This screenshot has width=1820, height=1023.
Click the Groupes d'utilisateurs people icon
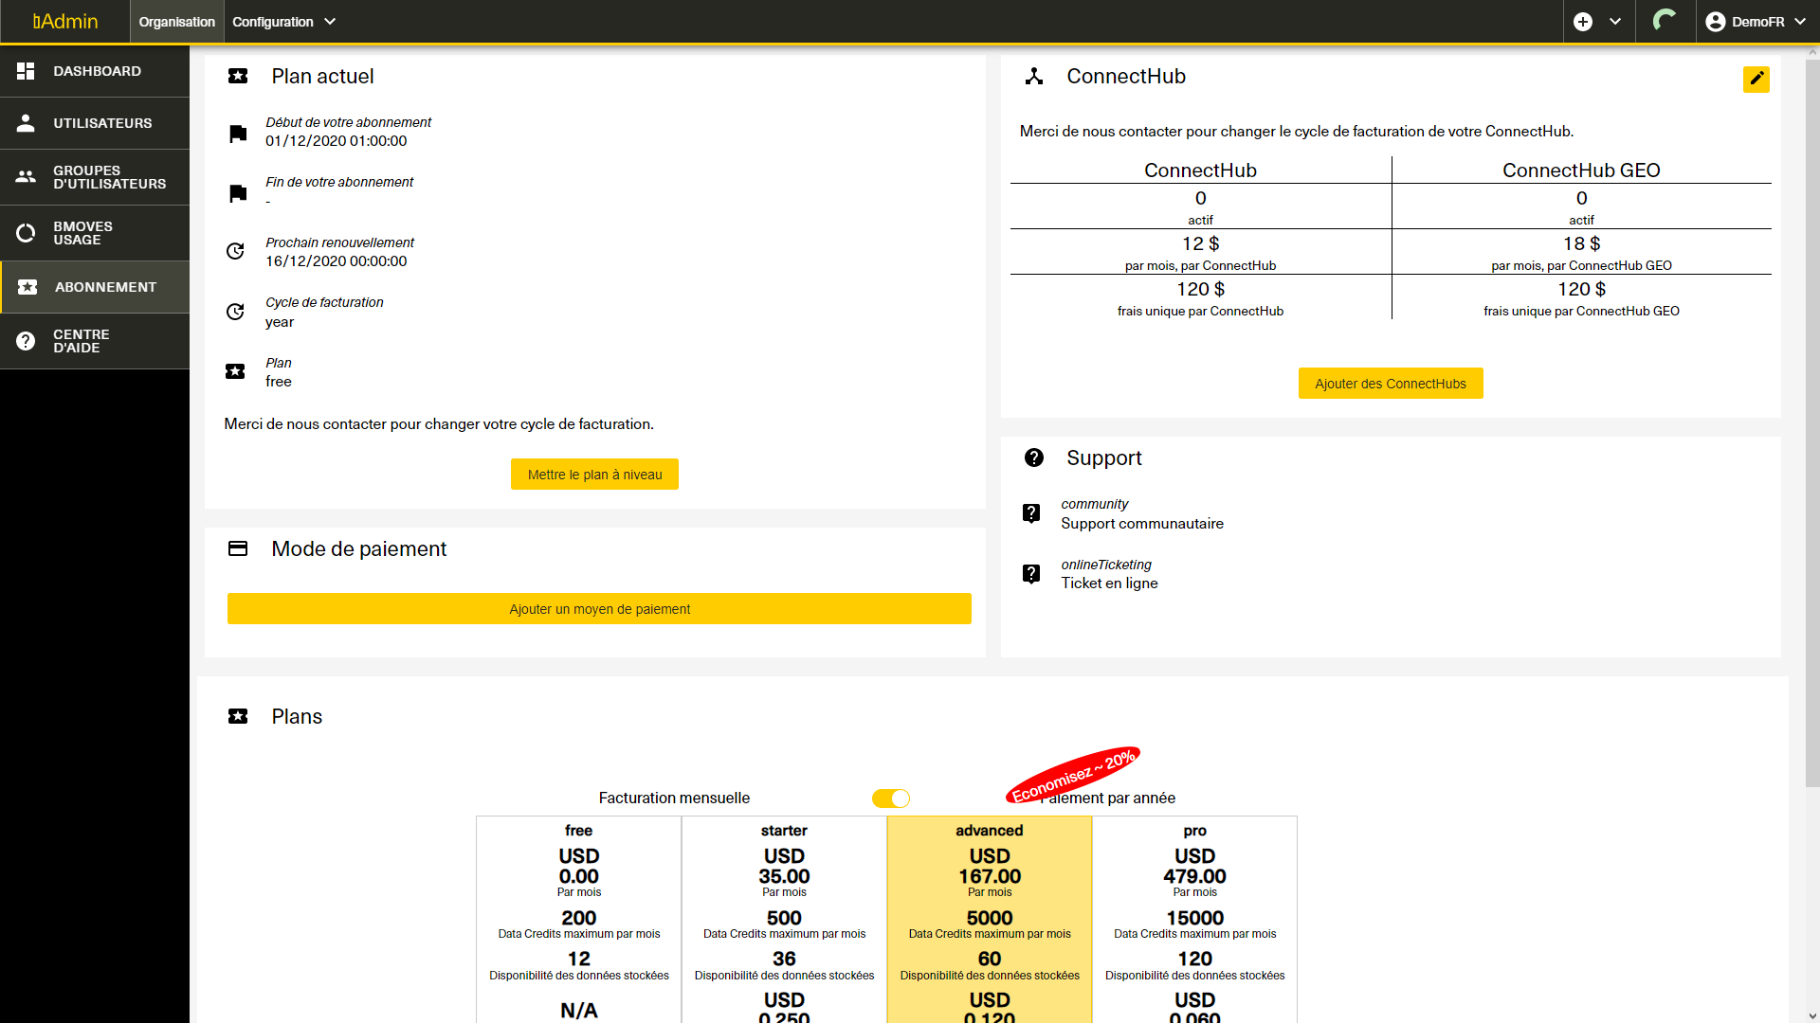[26, 177]
